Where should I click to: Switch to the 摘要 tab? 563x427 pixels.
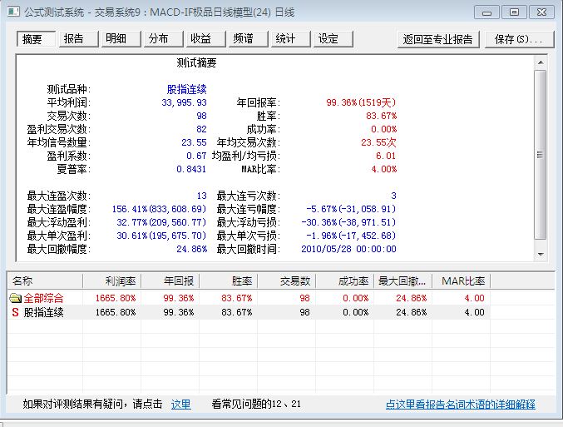(36, 39)
